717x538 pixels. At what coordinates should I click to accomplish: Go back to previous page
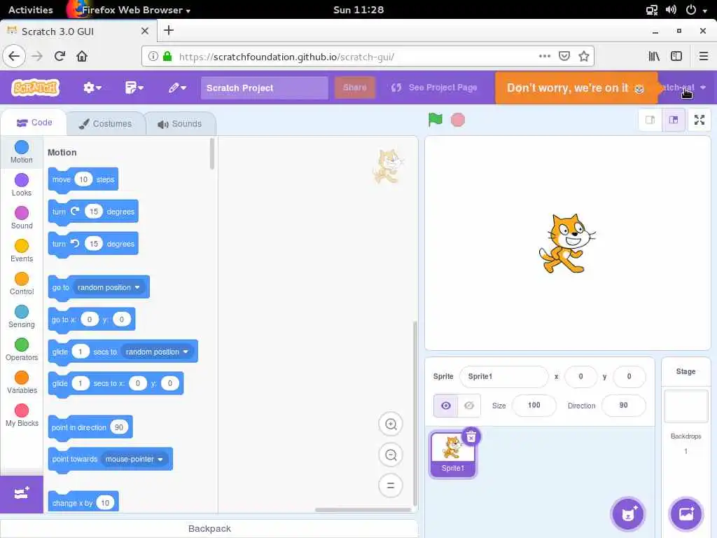pyautogui.click(x=14, y=56)
